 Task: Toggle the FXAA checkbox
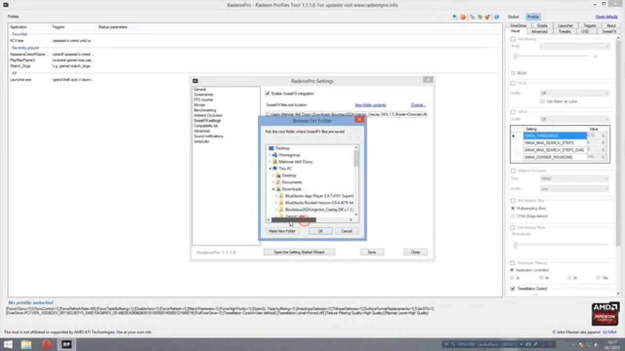click(513, 83)
